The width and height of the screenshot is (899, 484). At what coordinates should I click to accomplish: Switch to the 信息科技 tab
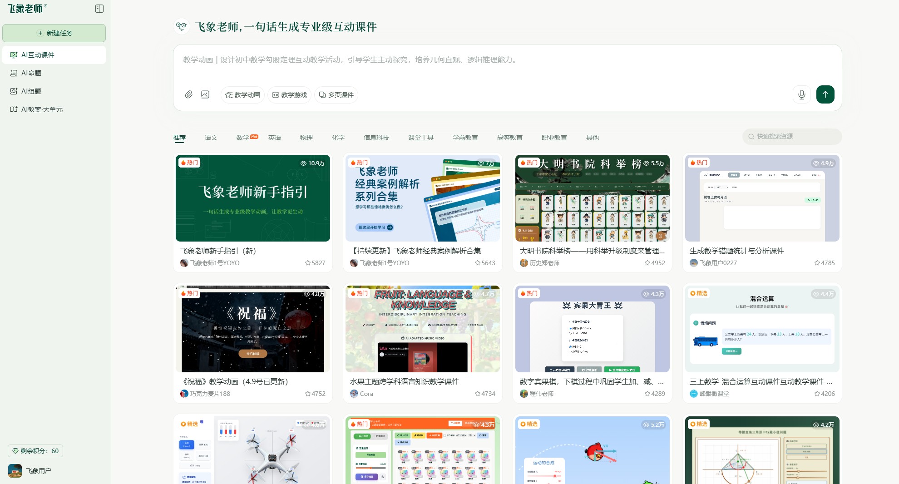click(376, 138)
